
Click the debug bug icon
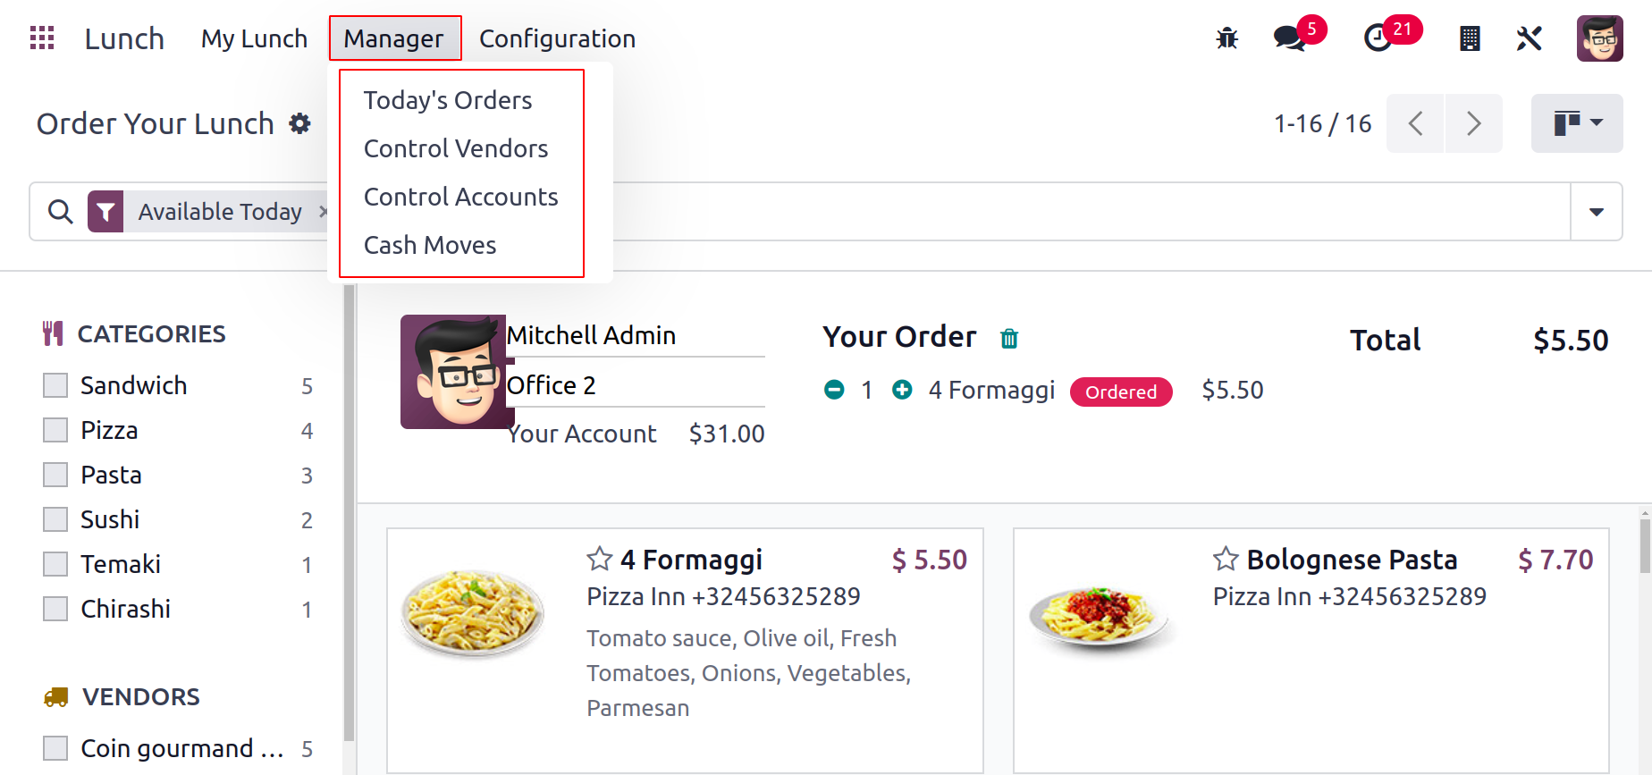click(x=1227, y=38)
